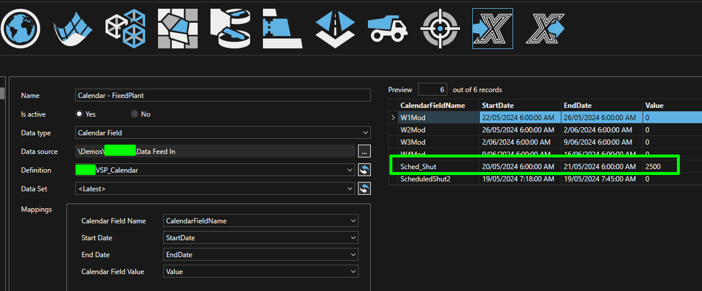702x291 pixels.
Task: Open the road design arrow icon
Action: pos(335,28)
